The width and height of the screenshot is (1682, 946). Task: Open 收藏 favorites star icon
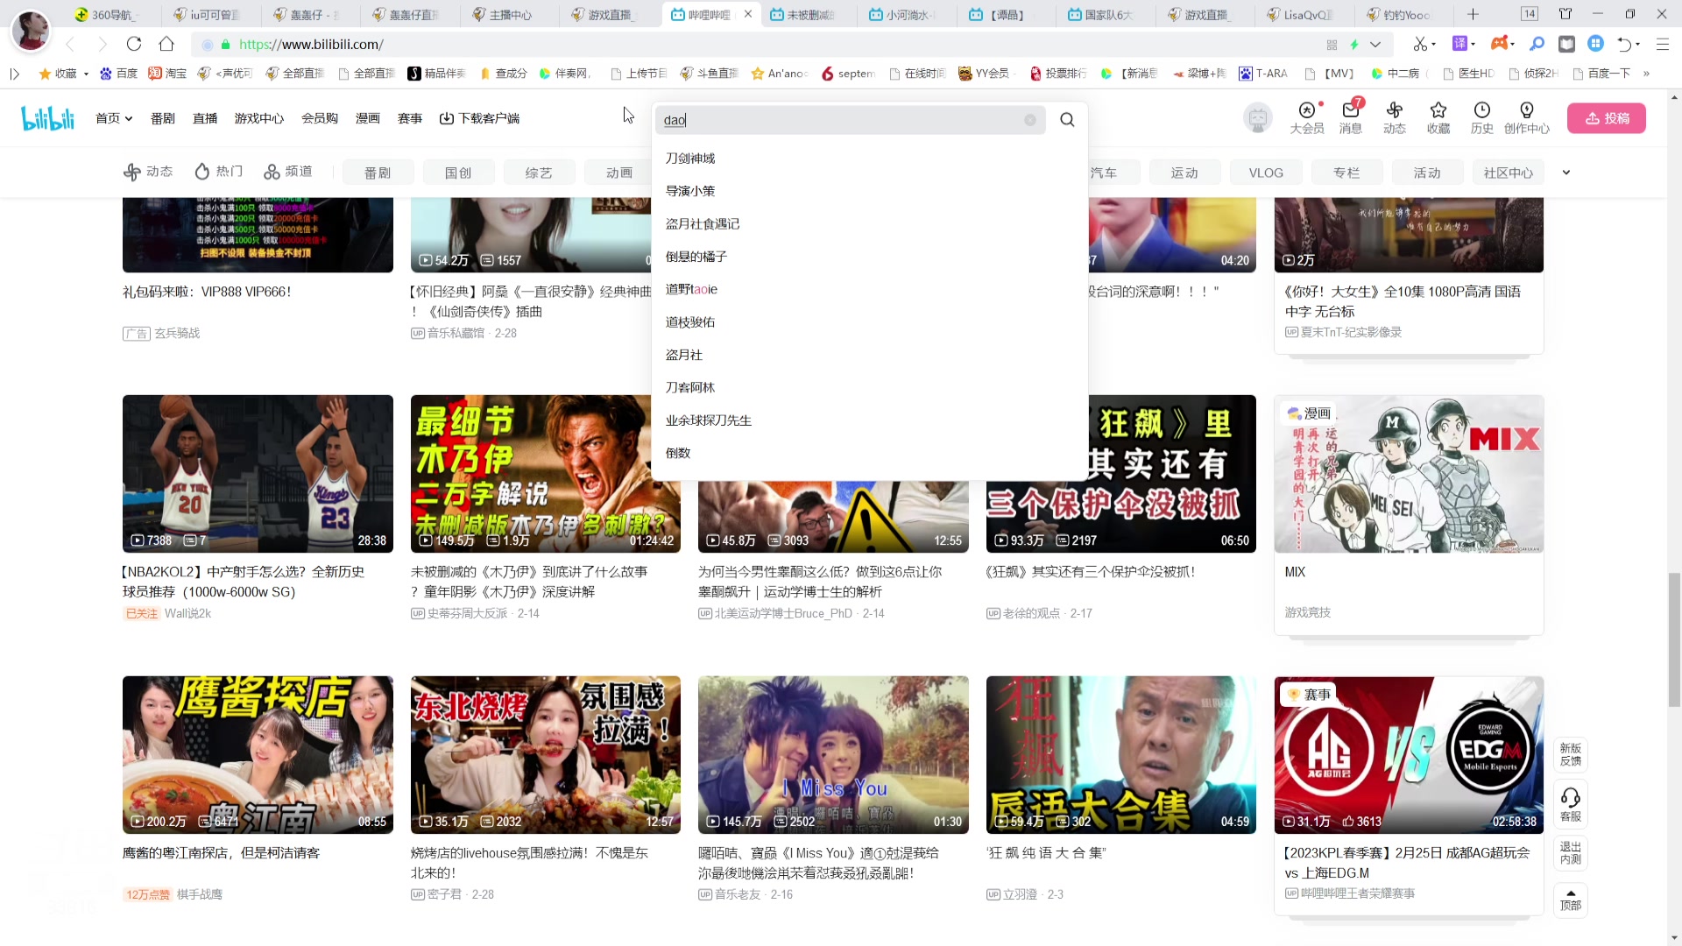[1438, 118]
